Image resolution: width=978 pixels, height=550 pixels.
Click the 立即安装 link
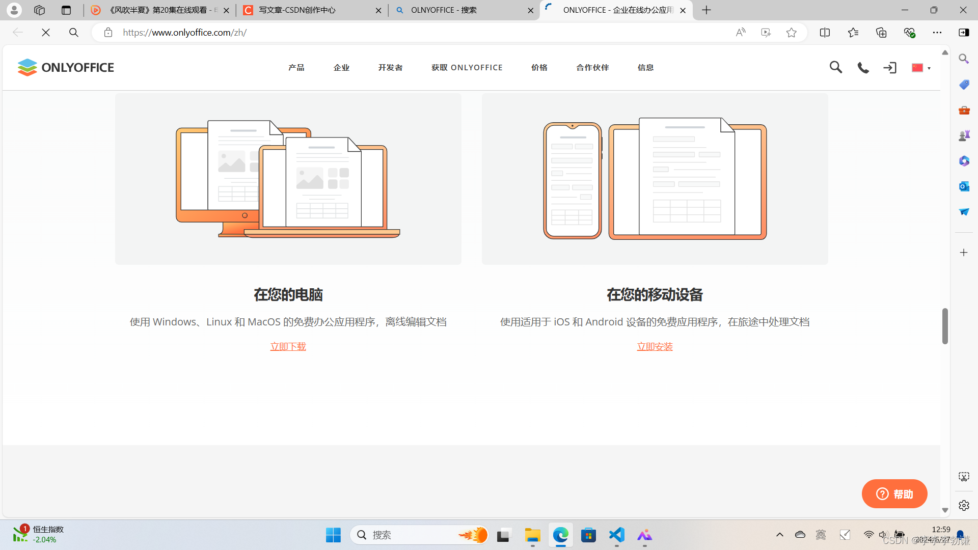pyautogui.click(x=655, y=347)
